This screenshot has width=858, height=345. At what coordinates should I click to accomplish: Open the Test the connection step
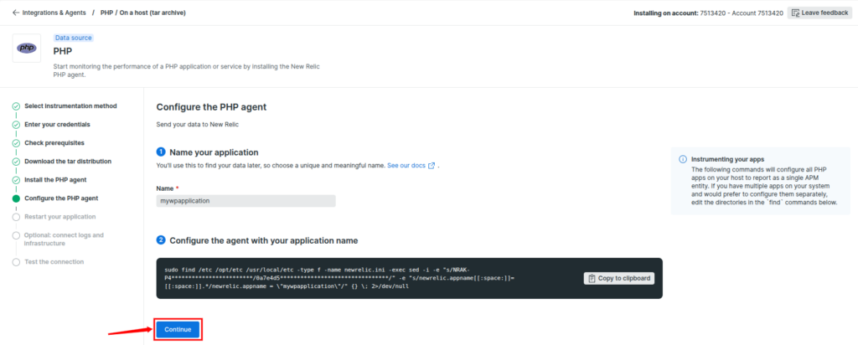click(x=54, y=262)
